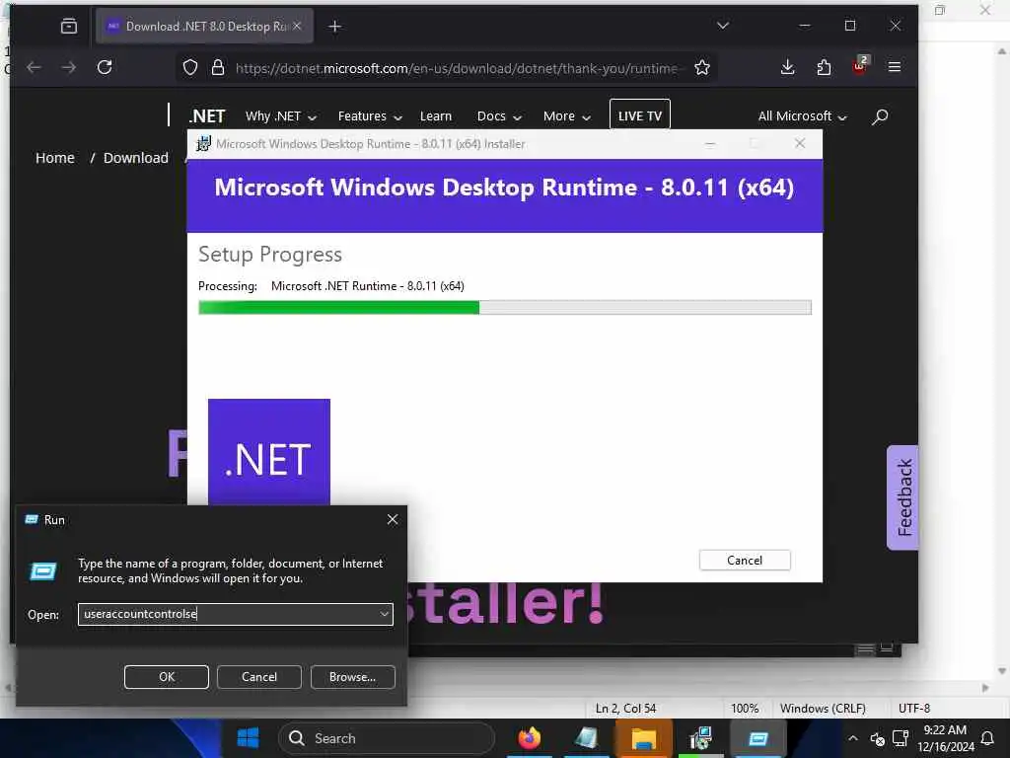Click the 100% zoom level in Notepad
The height and width of the screenshot is (758, 1010).
pyautogui.click(x=745, y=709)
